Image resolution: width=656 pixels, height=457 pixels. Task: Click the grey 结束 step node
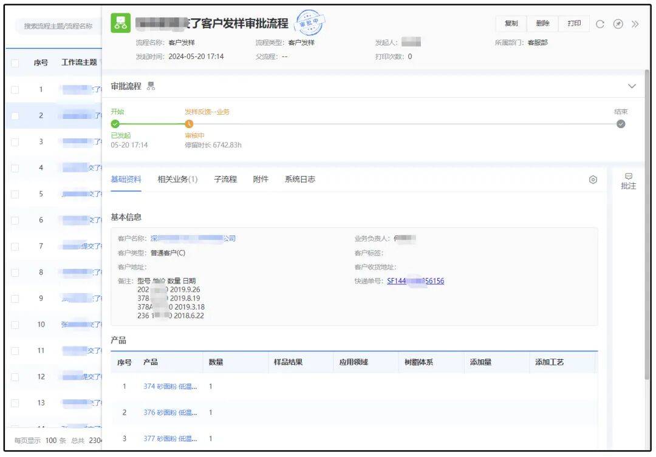pos(621,124)
